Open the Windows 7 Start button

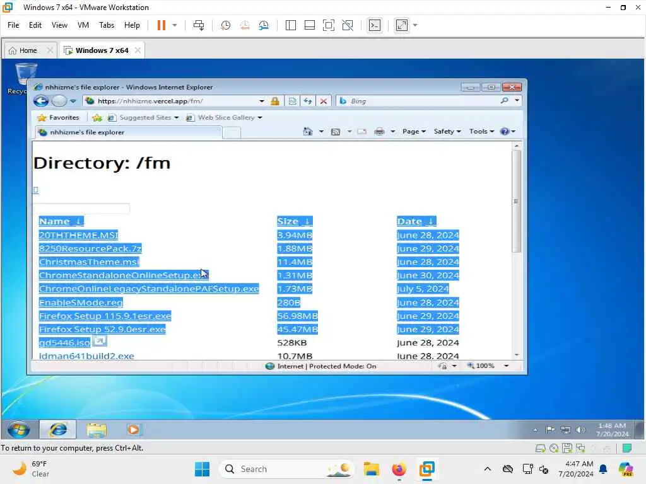tap(18, 430)
